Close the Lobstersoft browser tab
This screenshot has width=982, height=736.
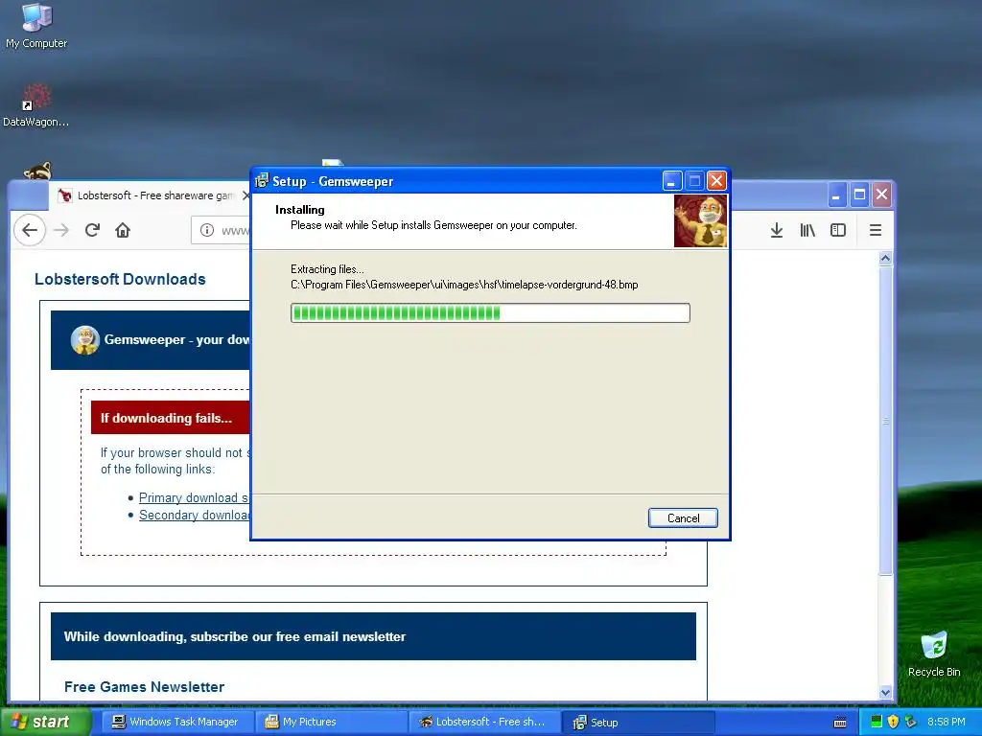pyautogui.click(x=245, y=195)
